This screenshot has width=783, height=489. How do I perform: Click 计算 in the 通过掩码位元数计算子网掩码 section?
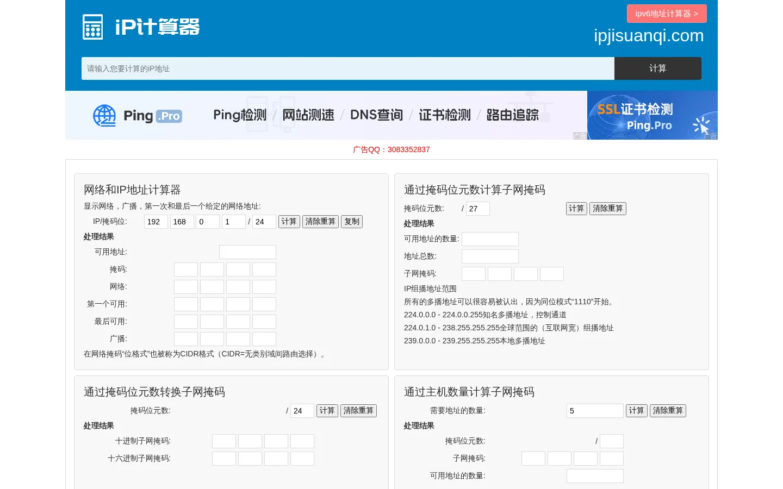coord(576,209)
